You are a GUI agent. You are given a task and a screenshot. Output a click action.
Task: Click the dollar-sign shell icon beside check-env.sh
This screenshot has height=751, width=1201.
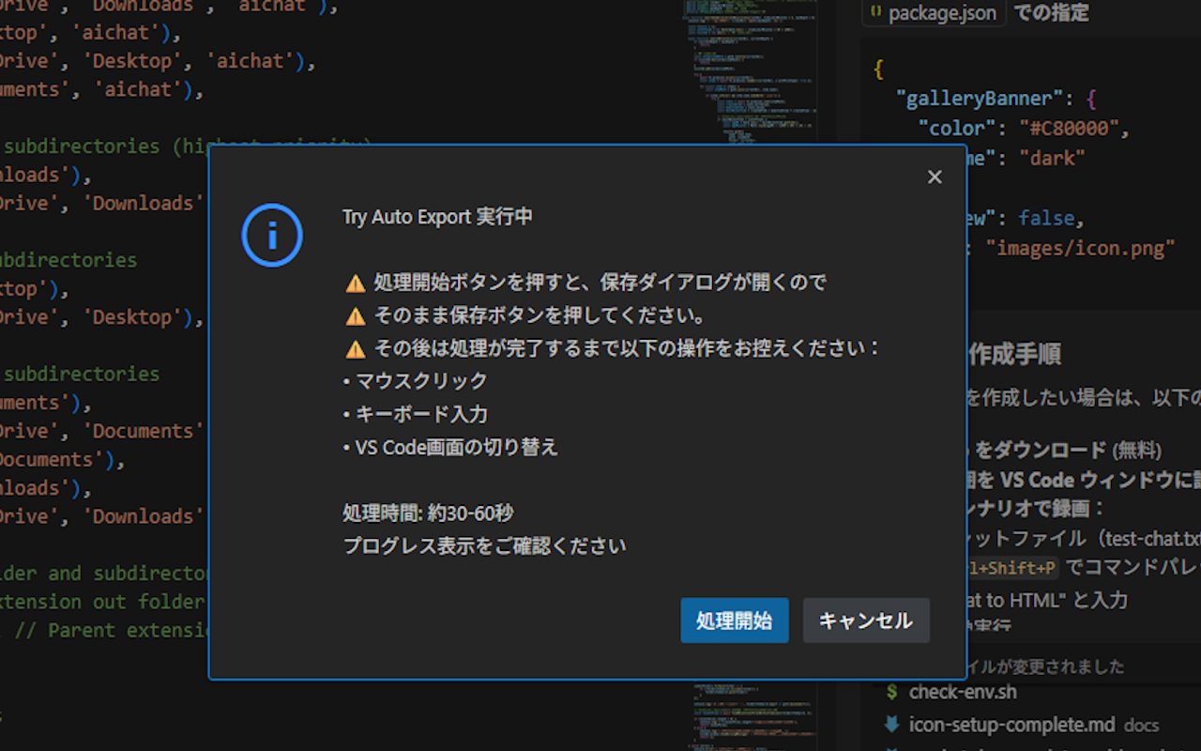click(x=891, y=693)
